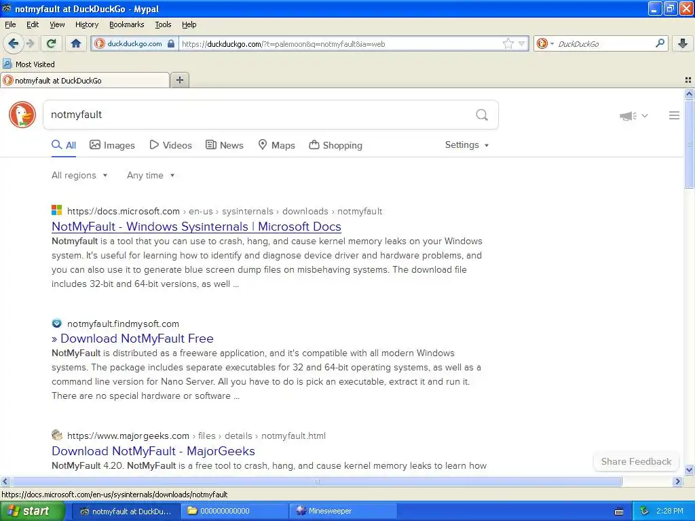Switch to Images results
The height and width of the screenshot is (521, 695).
tap(112, 145)
